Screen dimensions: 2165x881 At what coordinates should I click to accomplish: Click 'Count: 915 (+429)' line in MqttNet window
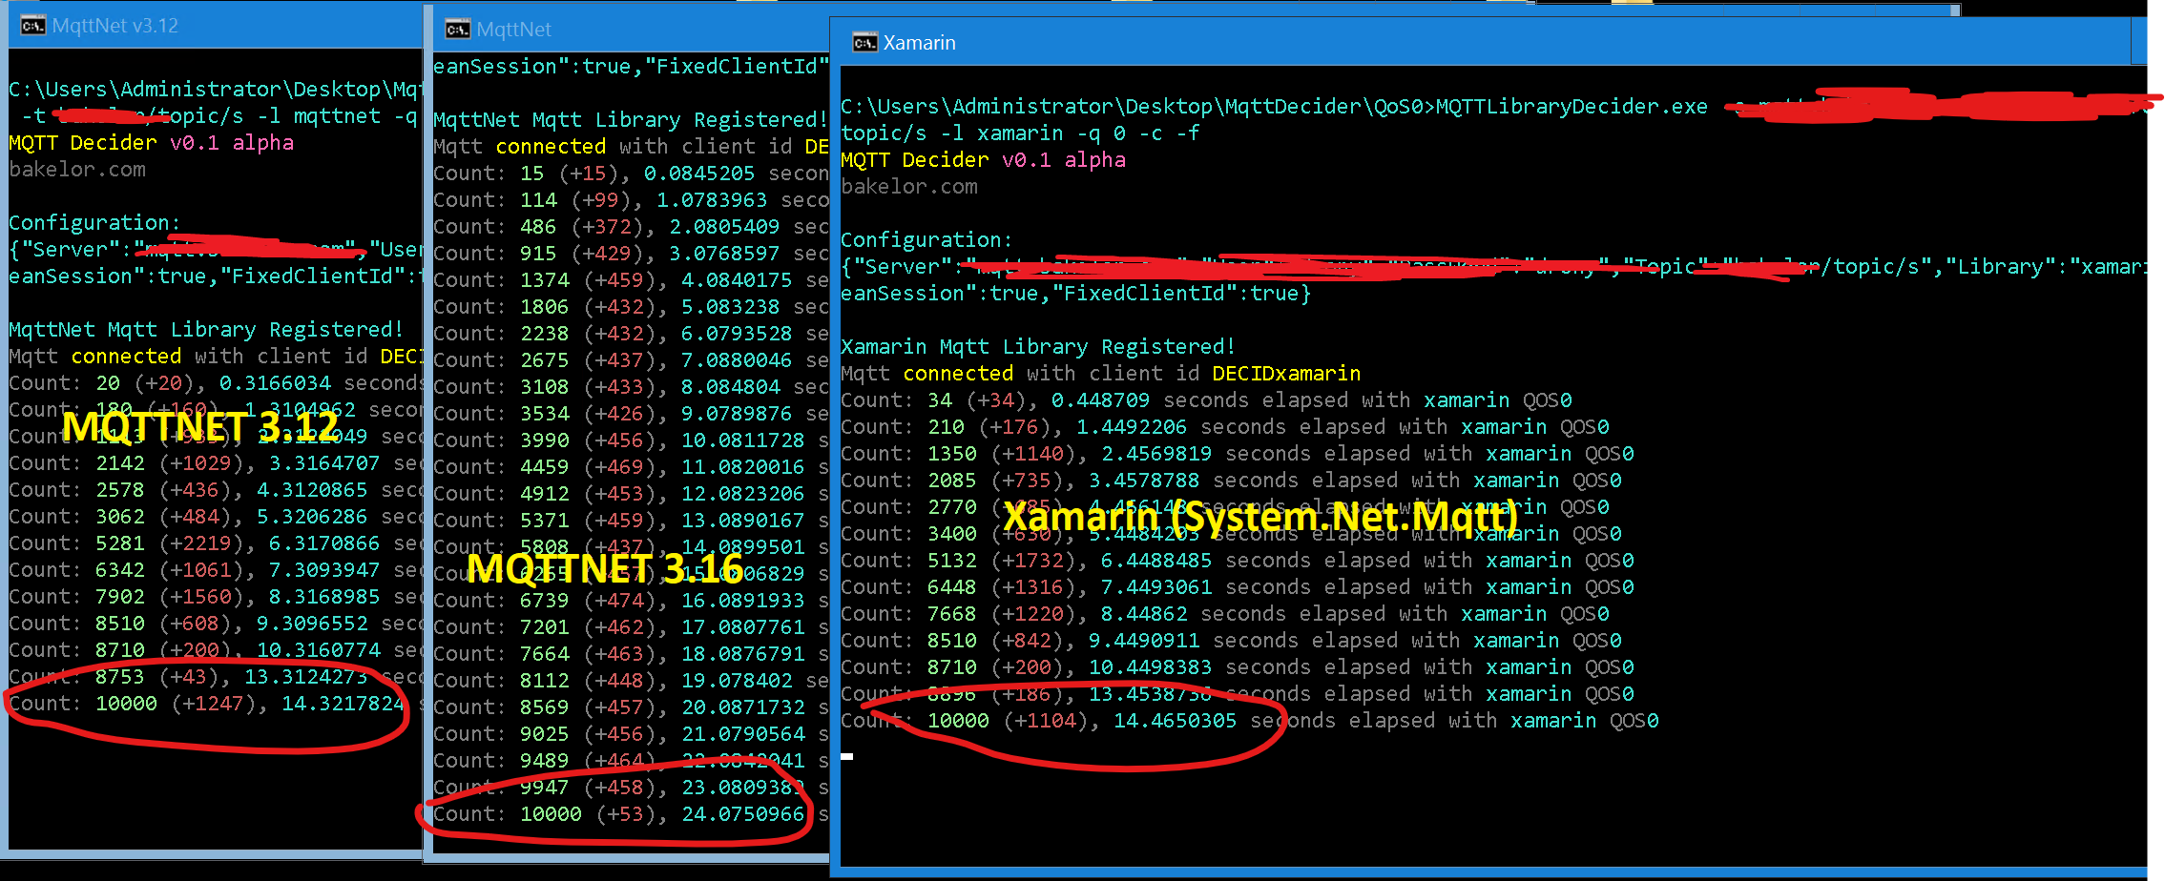(x=631, y=254)
